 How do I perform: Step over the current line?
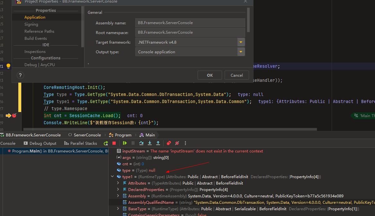[x=141, y=143]
